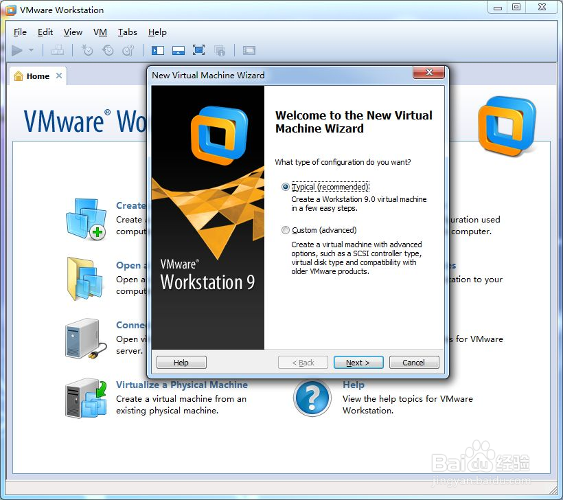
Task: Toggle the Show Library sidebar icon
Action: (x=158, y=50)
